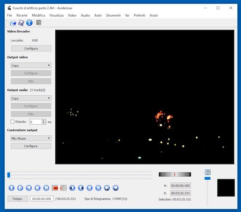Open the Strumenti menu

click(x=113, y=15)
